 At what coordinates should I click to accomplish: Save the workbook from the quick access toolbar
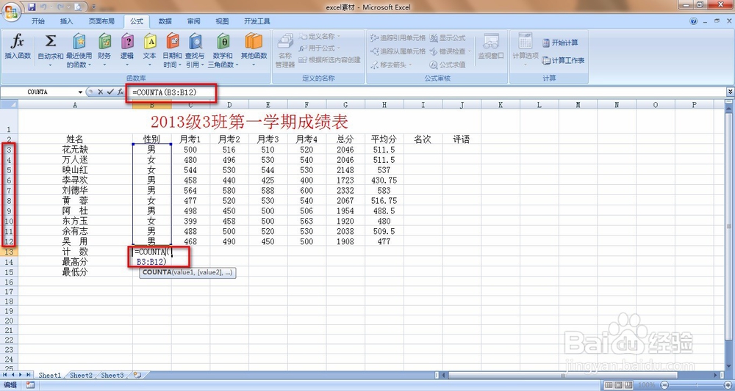(32, 7)
